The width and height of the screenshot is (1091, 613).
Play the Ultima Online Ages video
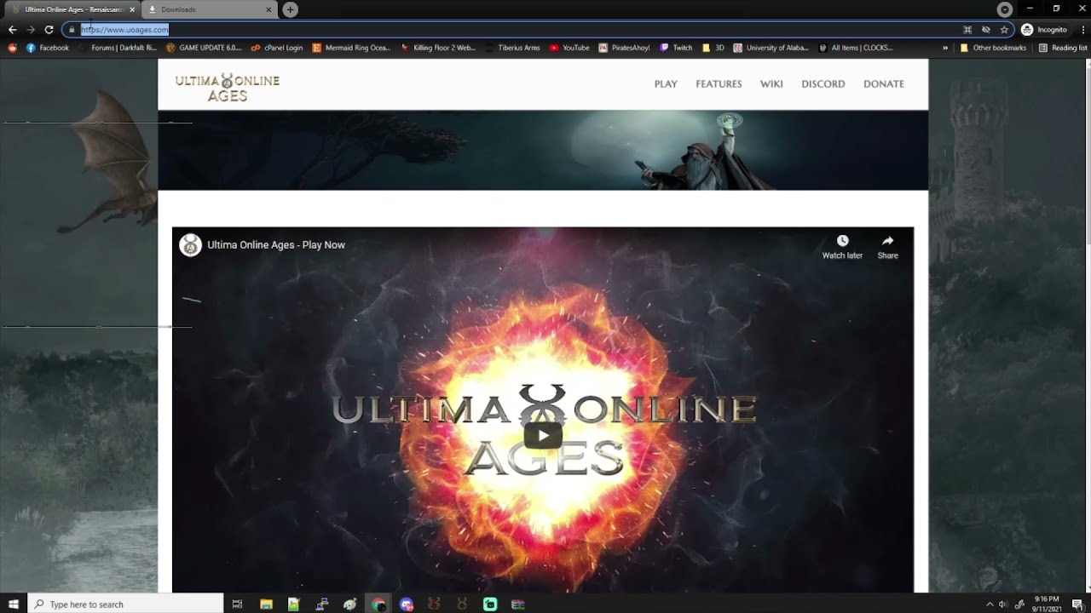(543, 435)
